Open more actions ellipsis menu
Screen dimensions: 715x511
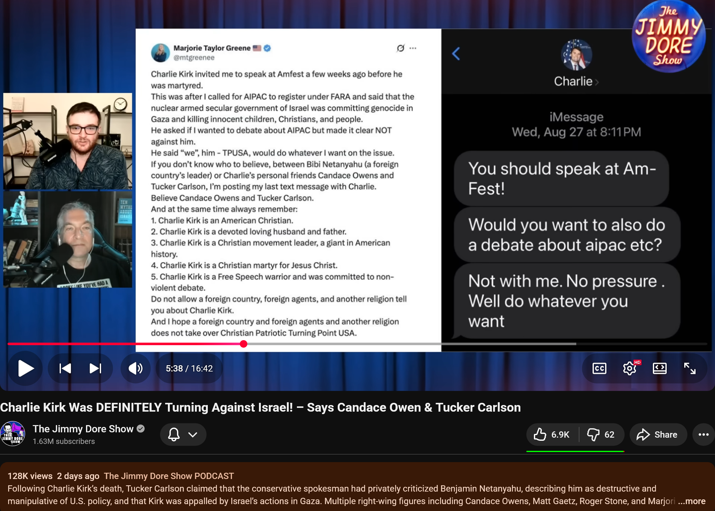[x=703, y=435]
